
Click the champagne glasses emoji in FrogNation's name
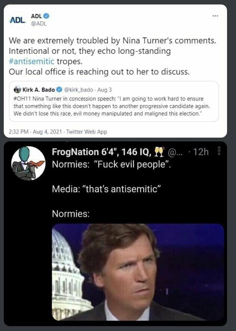[x=160, y=152]
